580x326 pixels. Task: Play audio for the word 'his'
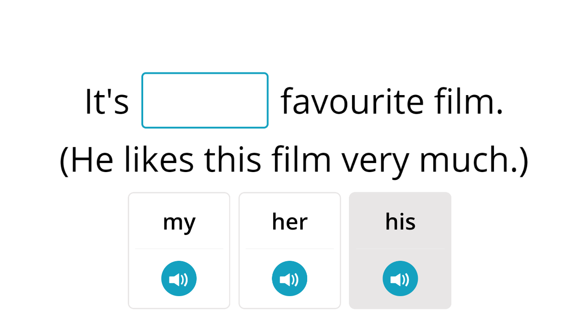[400, 278]
